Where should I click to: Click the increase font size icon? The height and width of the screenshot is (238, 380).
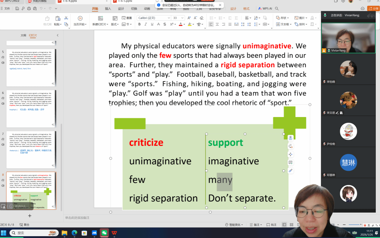click(x=188, y=18)
